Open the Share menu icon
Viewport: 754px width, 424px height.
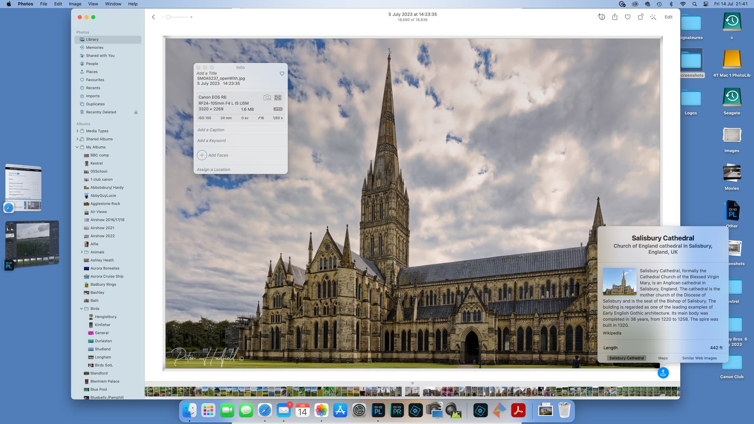pos(615,17)
